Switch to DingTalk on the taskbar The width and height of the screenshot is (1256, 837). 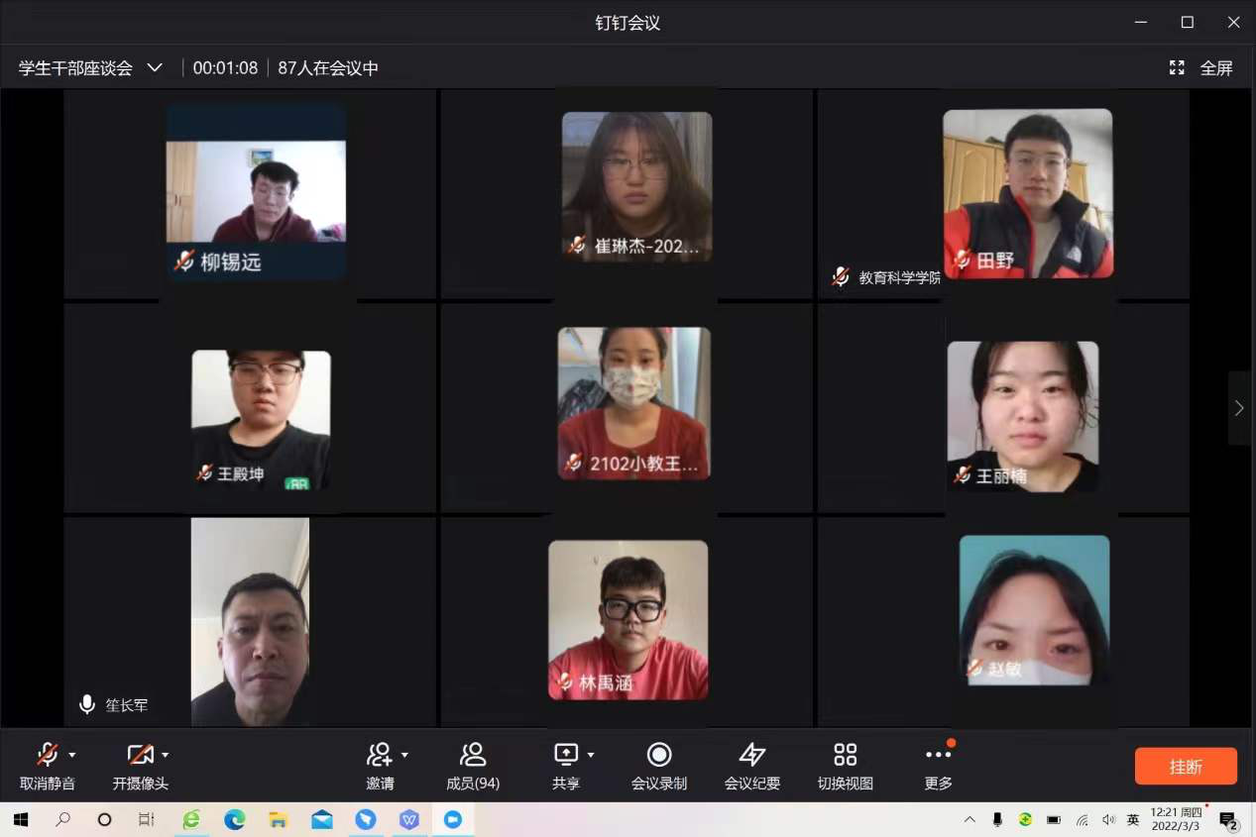pos(366,819)
